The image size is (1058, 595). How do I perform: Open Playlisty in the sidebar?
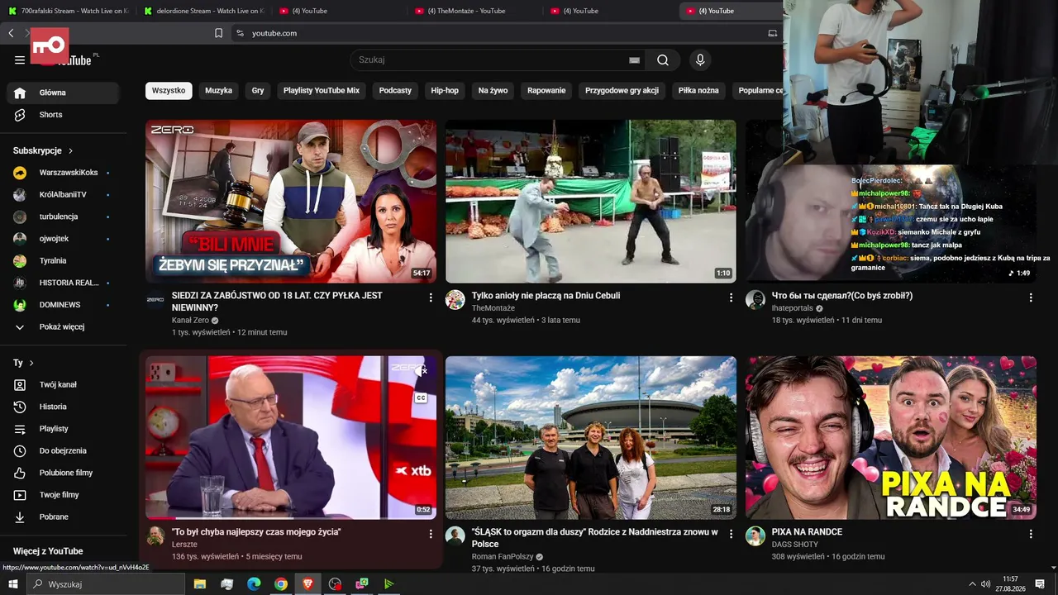click(x=63, y=429)
